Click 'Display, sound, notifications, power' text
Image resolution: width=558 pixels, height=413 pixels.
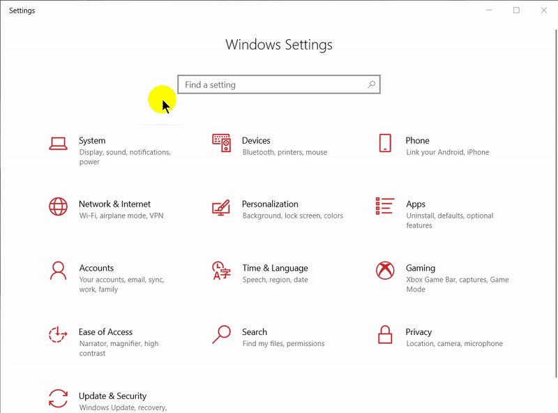[125, 157]
